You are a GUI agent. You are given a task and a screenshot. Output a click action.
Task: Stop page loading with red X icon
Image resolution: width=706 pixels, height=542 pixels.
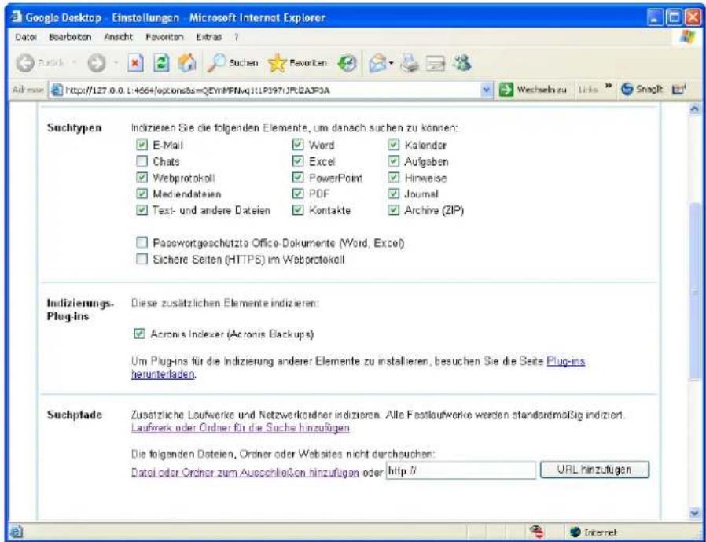pyautogui.click(x=135, y=64)
